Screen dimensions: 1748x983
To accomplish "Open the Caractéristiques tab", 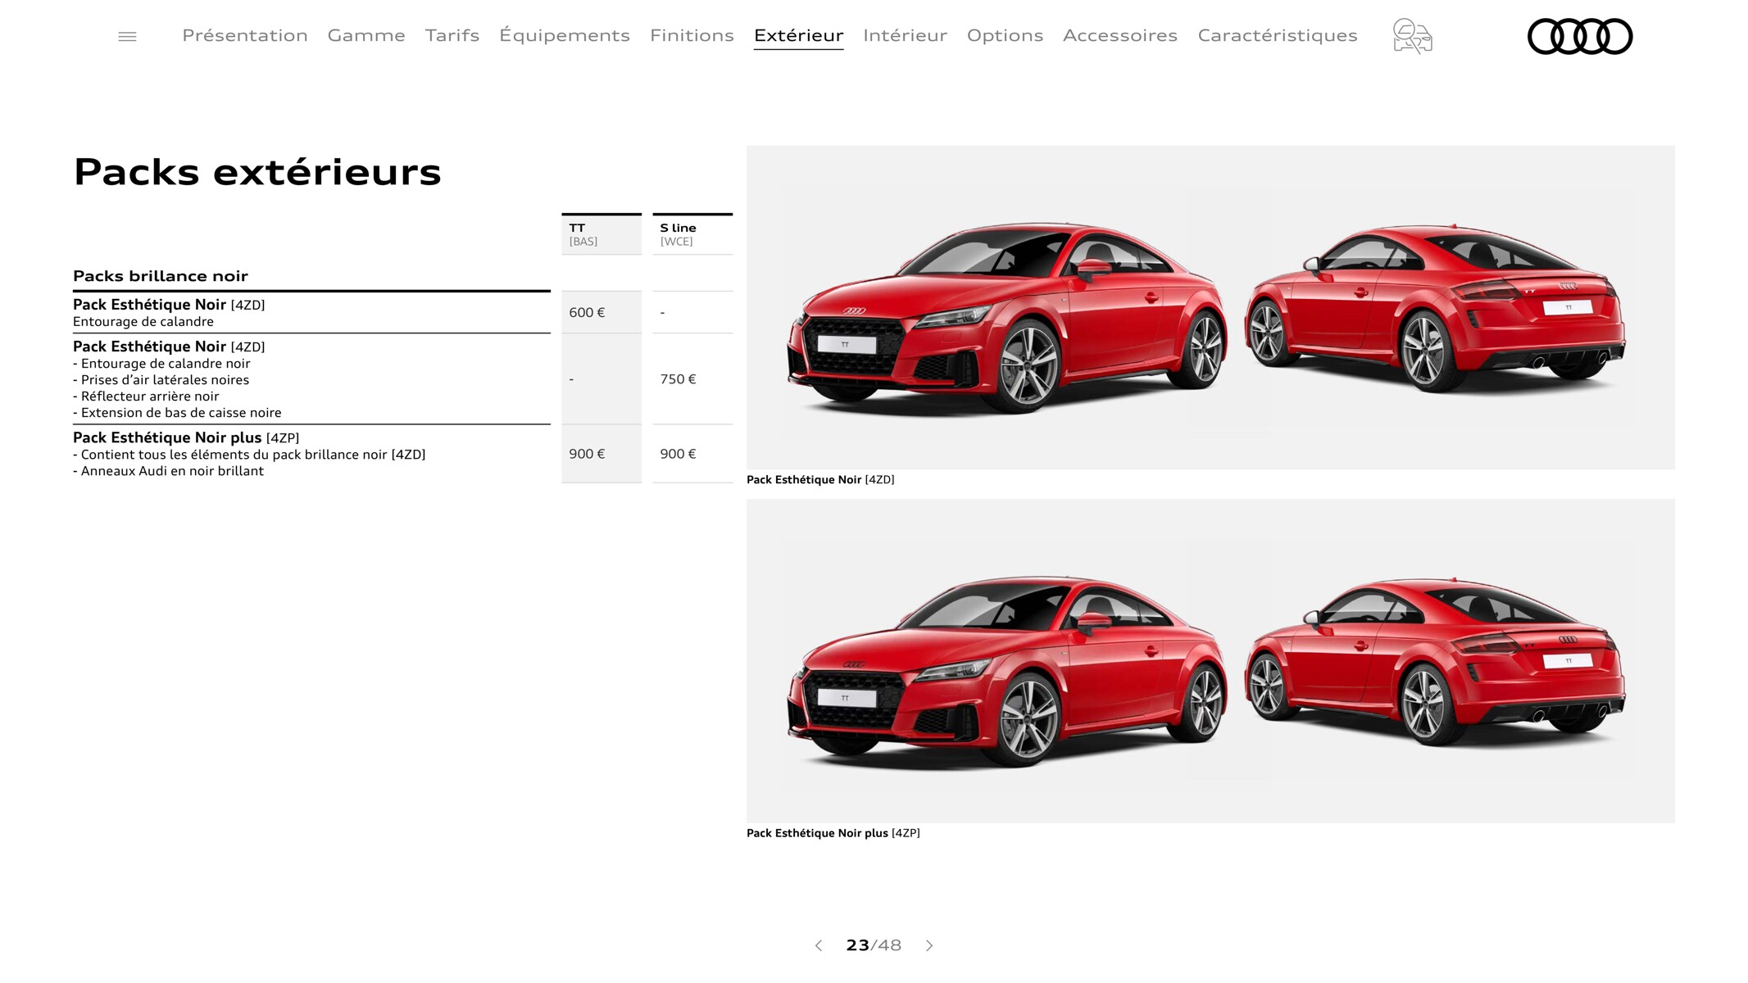I will tap(1278, 35).
